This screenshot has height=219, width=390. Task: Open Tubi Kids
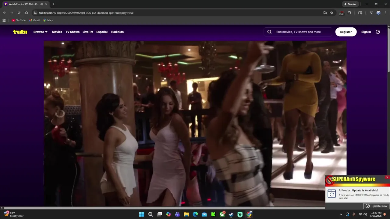tap(117, 32)
